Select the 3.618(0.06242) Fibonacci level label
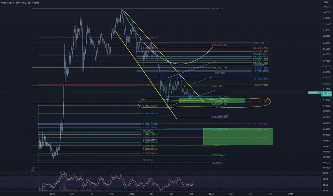This screenshot has height=196, width=333. tap(260, 124)
